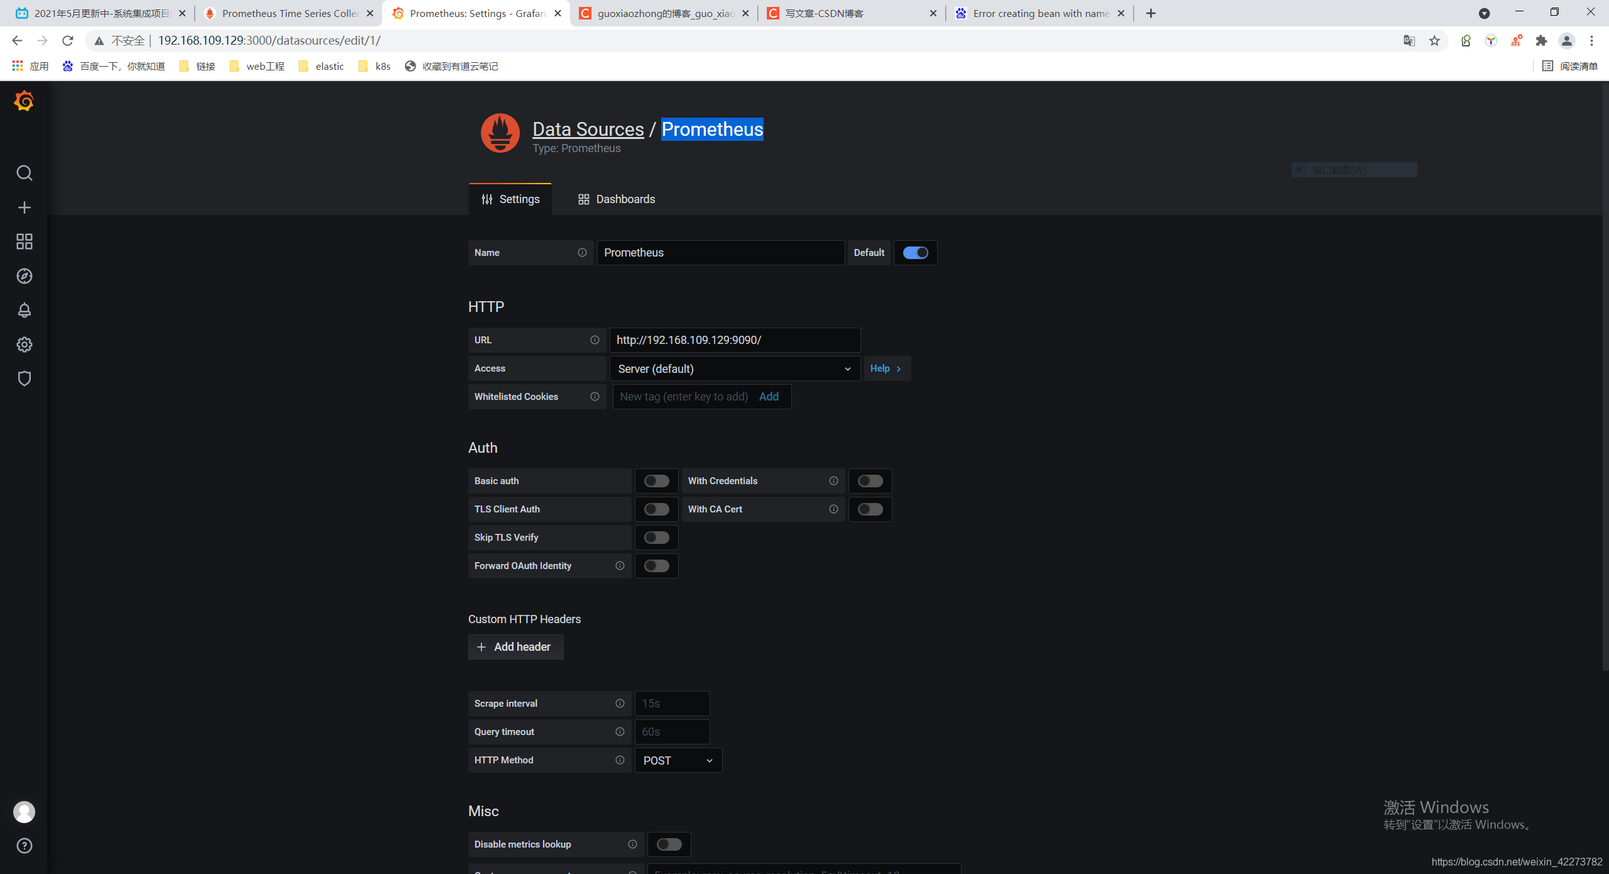Open the elastic bookmark folder
This screenshot has width=1609, height=874.
(322, 66)
